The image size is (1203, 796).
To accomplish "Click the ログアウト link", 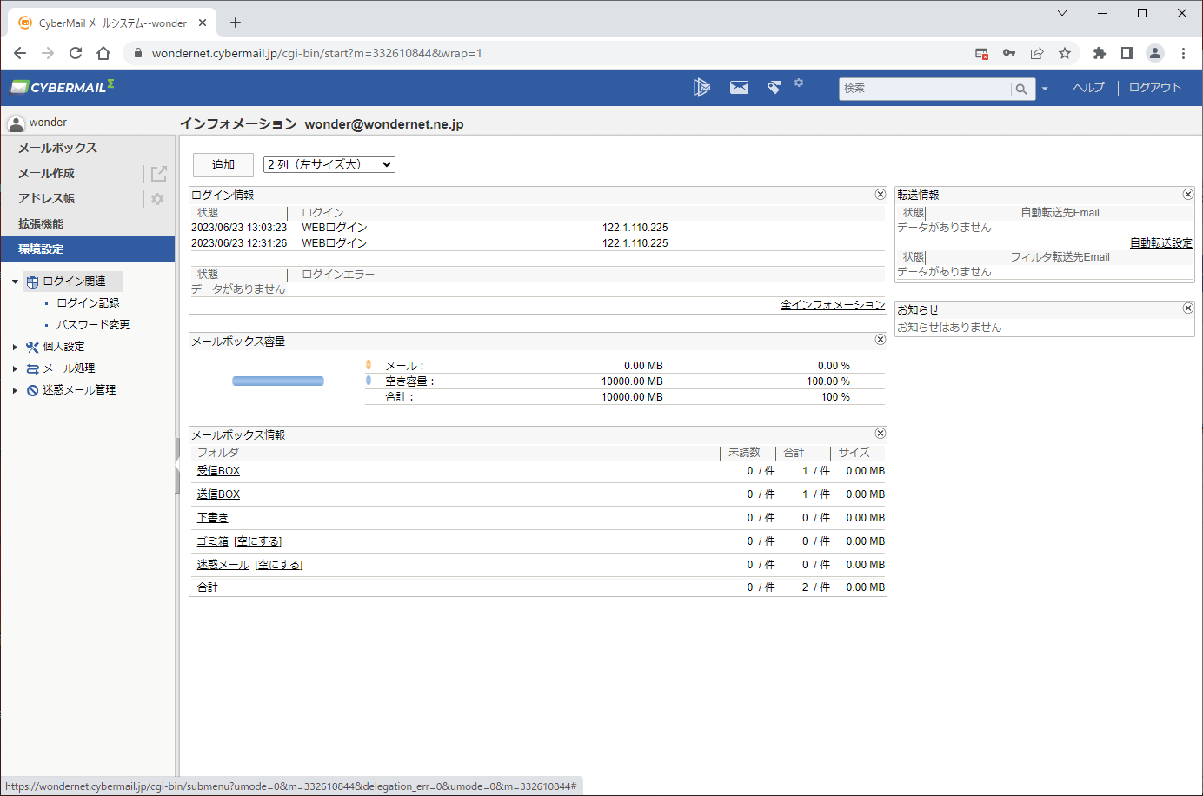I will click(x=1155, y=88).
